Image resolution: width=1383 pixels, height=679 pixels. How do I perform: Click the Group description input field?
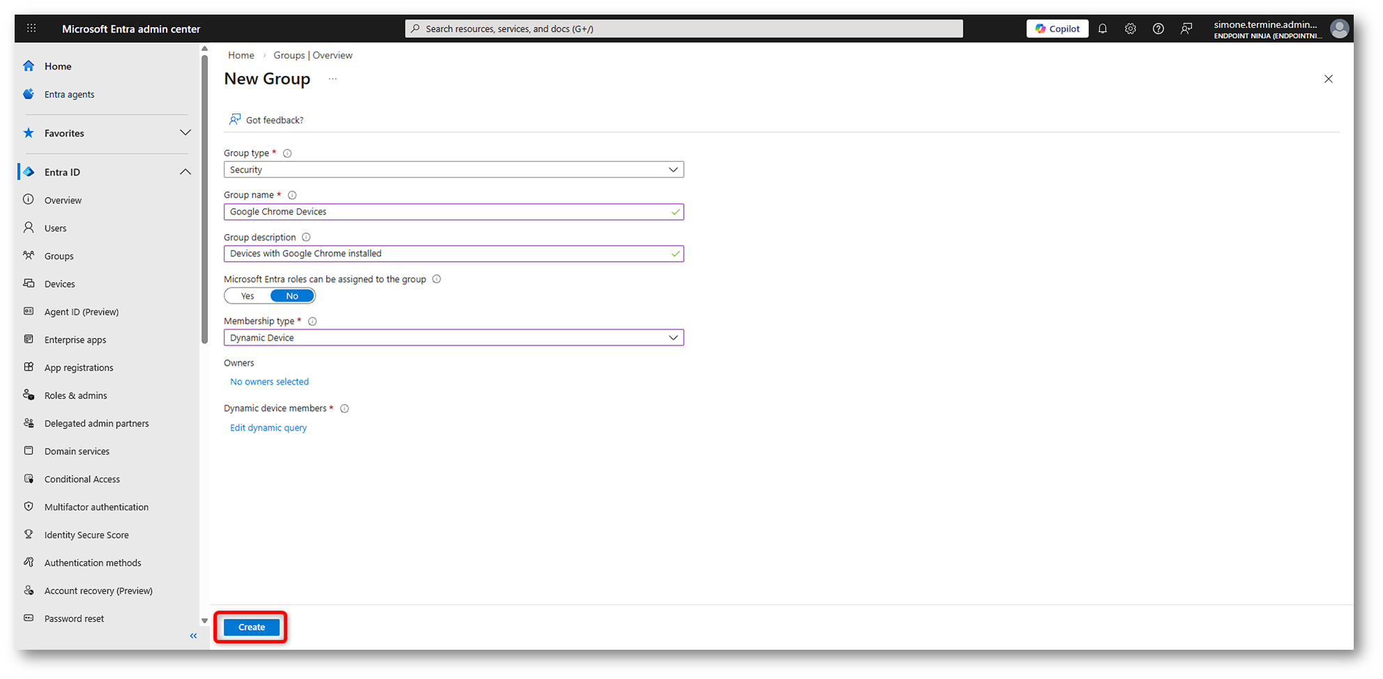[454, 253]
